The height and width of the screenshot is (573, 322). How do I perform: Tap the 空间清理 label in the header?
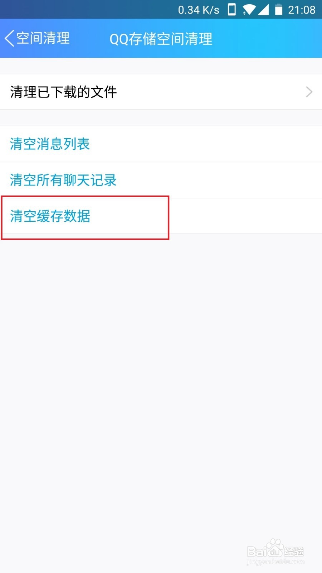pyautogui.click(x=42, y=38)
